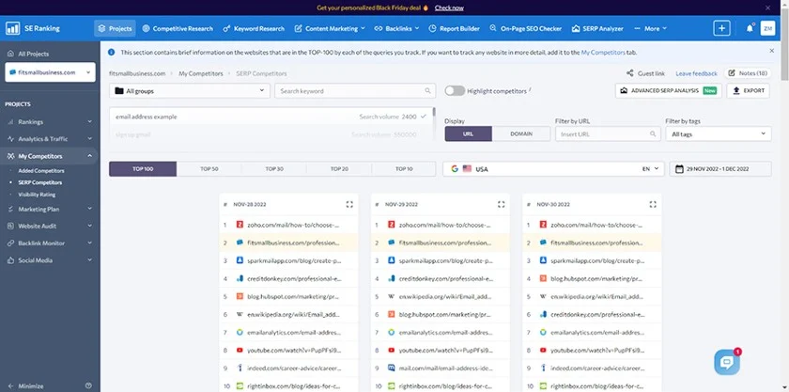Viewport: 789px width, 392px height.
Task: Open Keyword Research
Action: click(254, 29)
